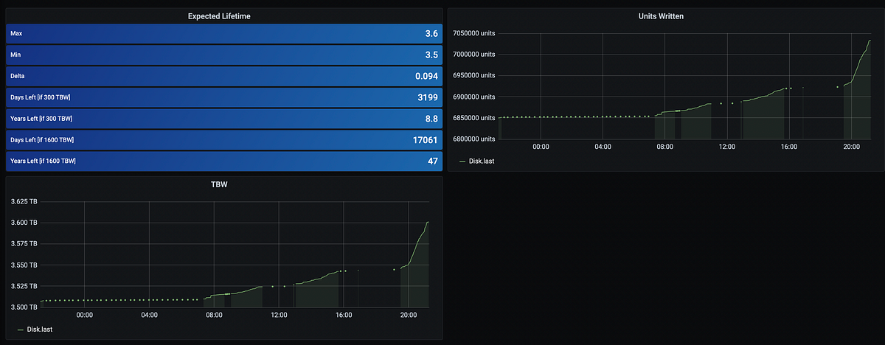Click the rising curve end in Units Written chart
885x345 pixels.
[870, 41]
